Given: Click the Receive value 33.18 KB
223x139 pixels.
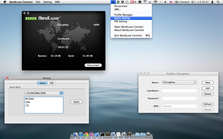Looking at the screenshot, I should click(55, 56).
